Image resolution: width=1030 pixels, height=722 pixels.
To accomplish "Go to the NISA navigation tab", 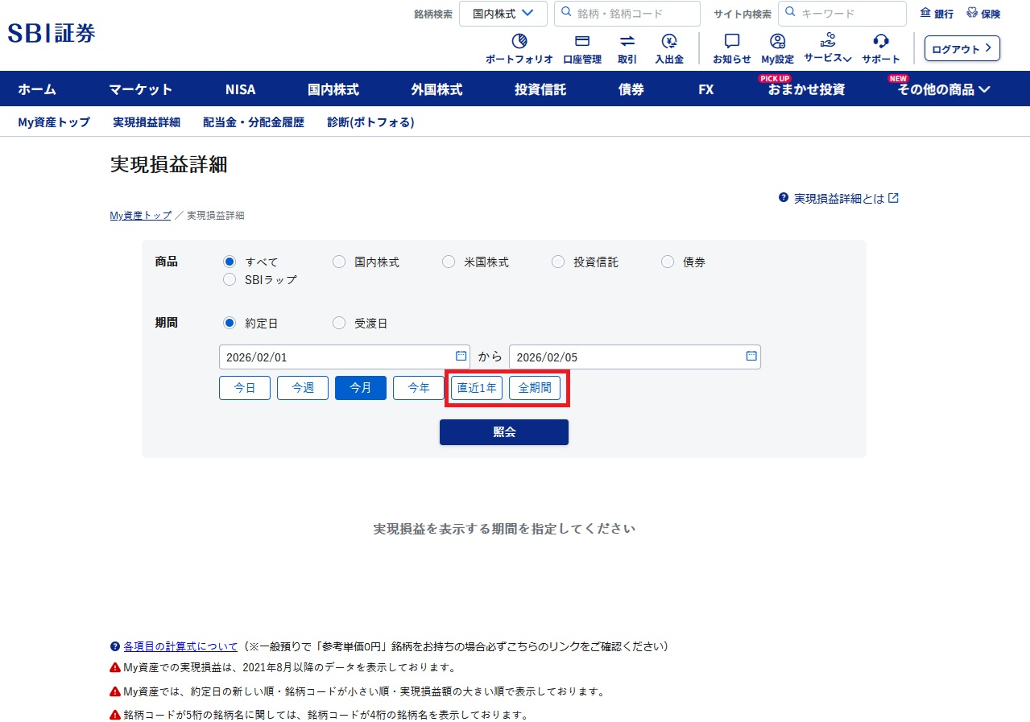I will 240,89.
